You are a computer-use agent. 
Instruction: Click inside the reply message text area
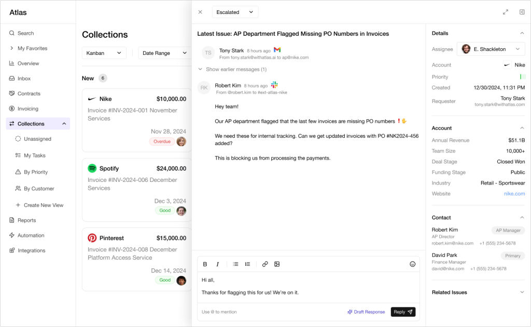(308, 287)
